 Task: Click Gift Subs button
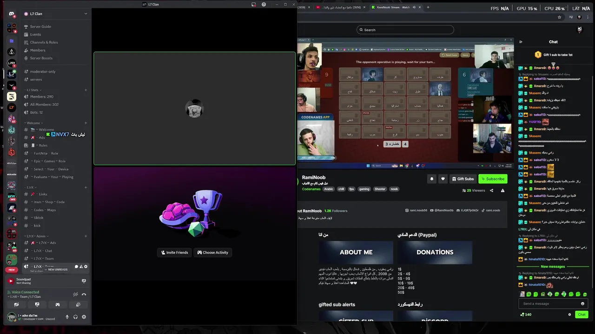(463, 179)
